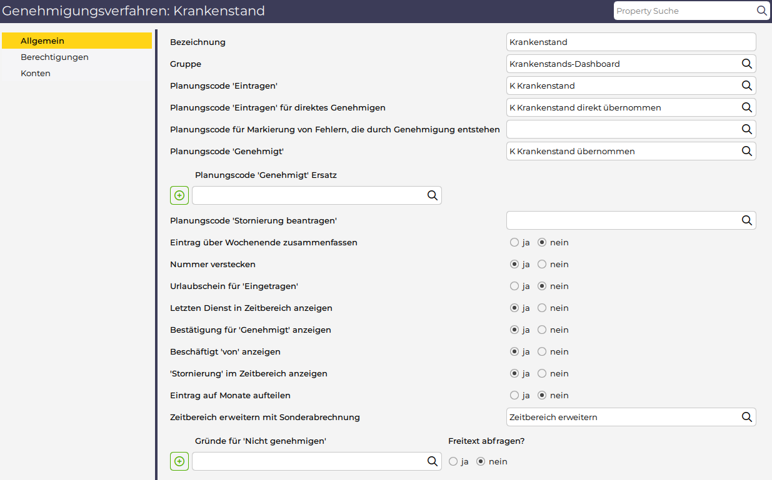772x480 pixels.
Task: Click the magnifier icon in Property Suche
Action: 761,11
